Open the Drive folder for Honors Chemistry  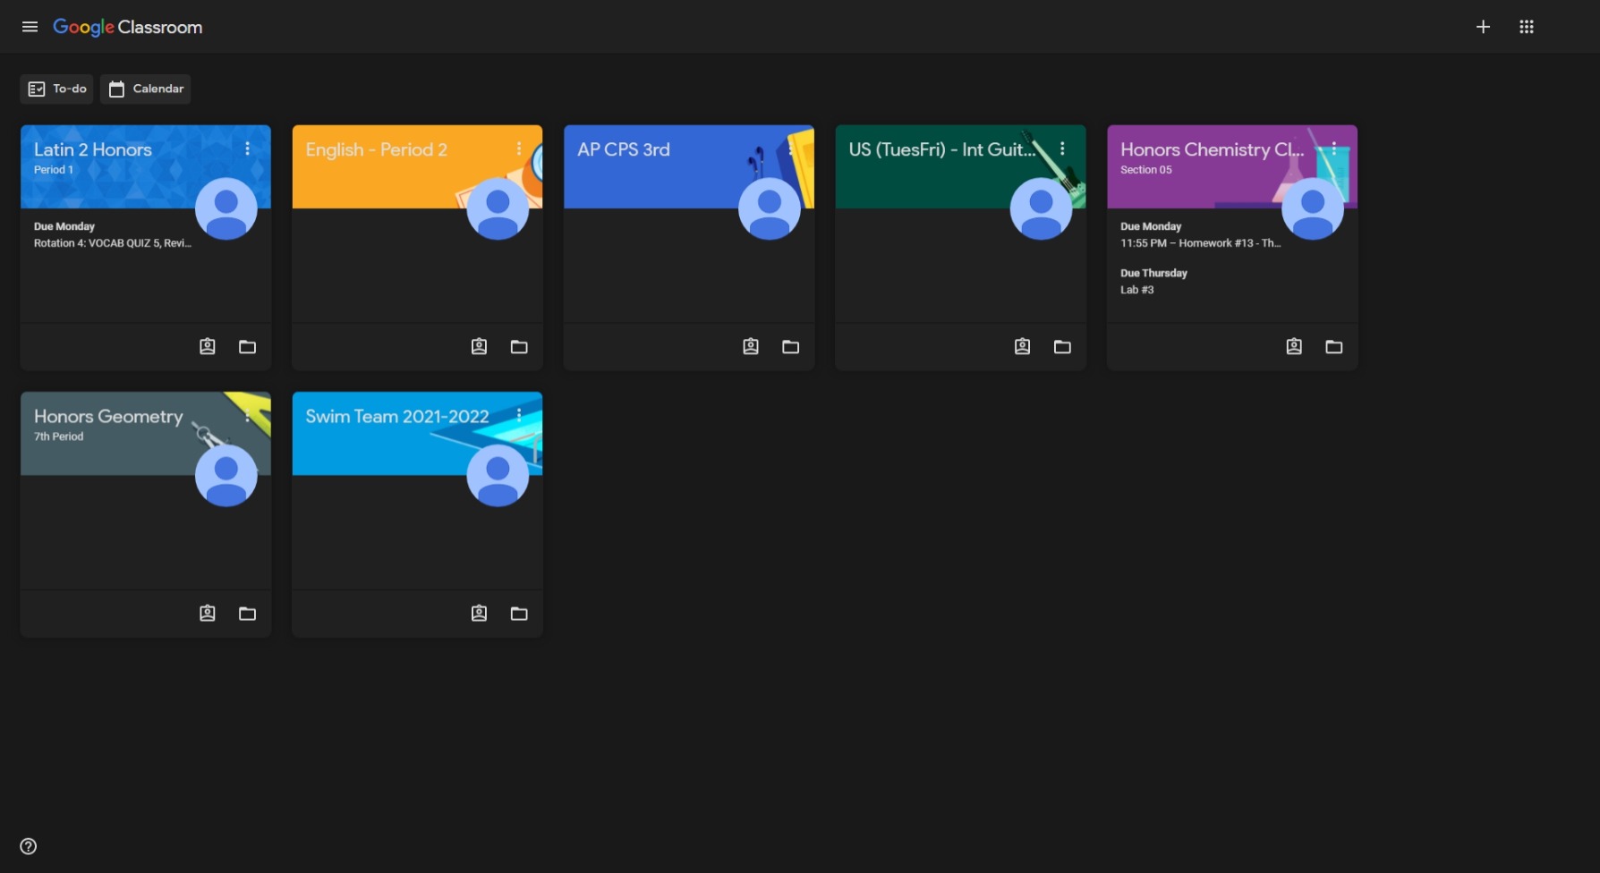1334,346
